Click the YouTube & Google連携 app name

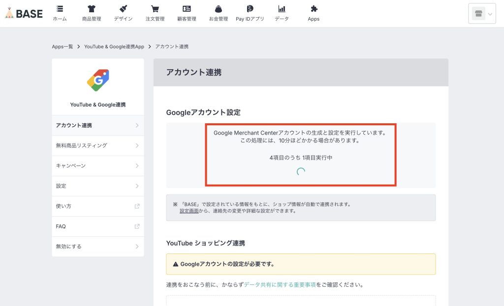pos(98,105)
